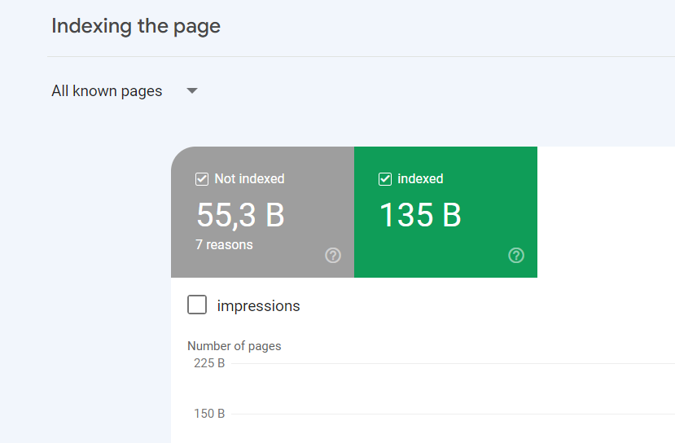
Task: Click the help icon on green indexed card
Action: tap(516, 256)
